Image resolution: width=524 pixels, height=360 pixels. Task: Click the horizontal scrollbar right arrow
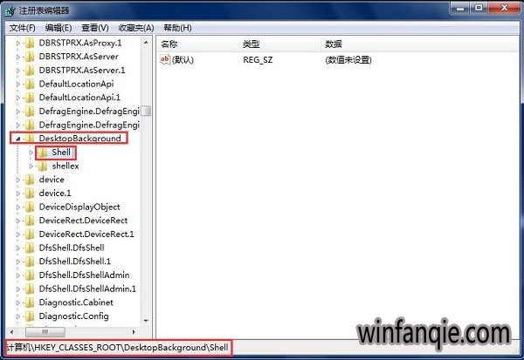pos(134,332)
